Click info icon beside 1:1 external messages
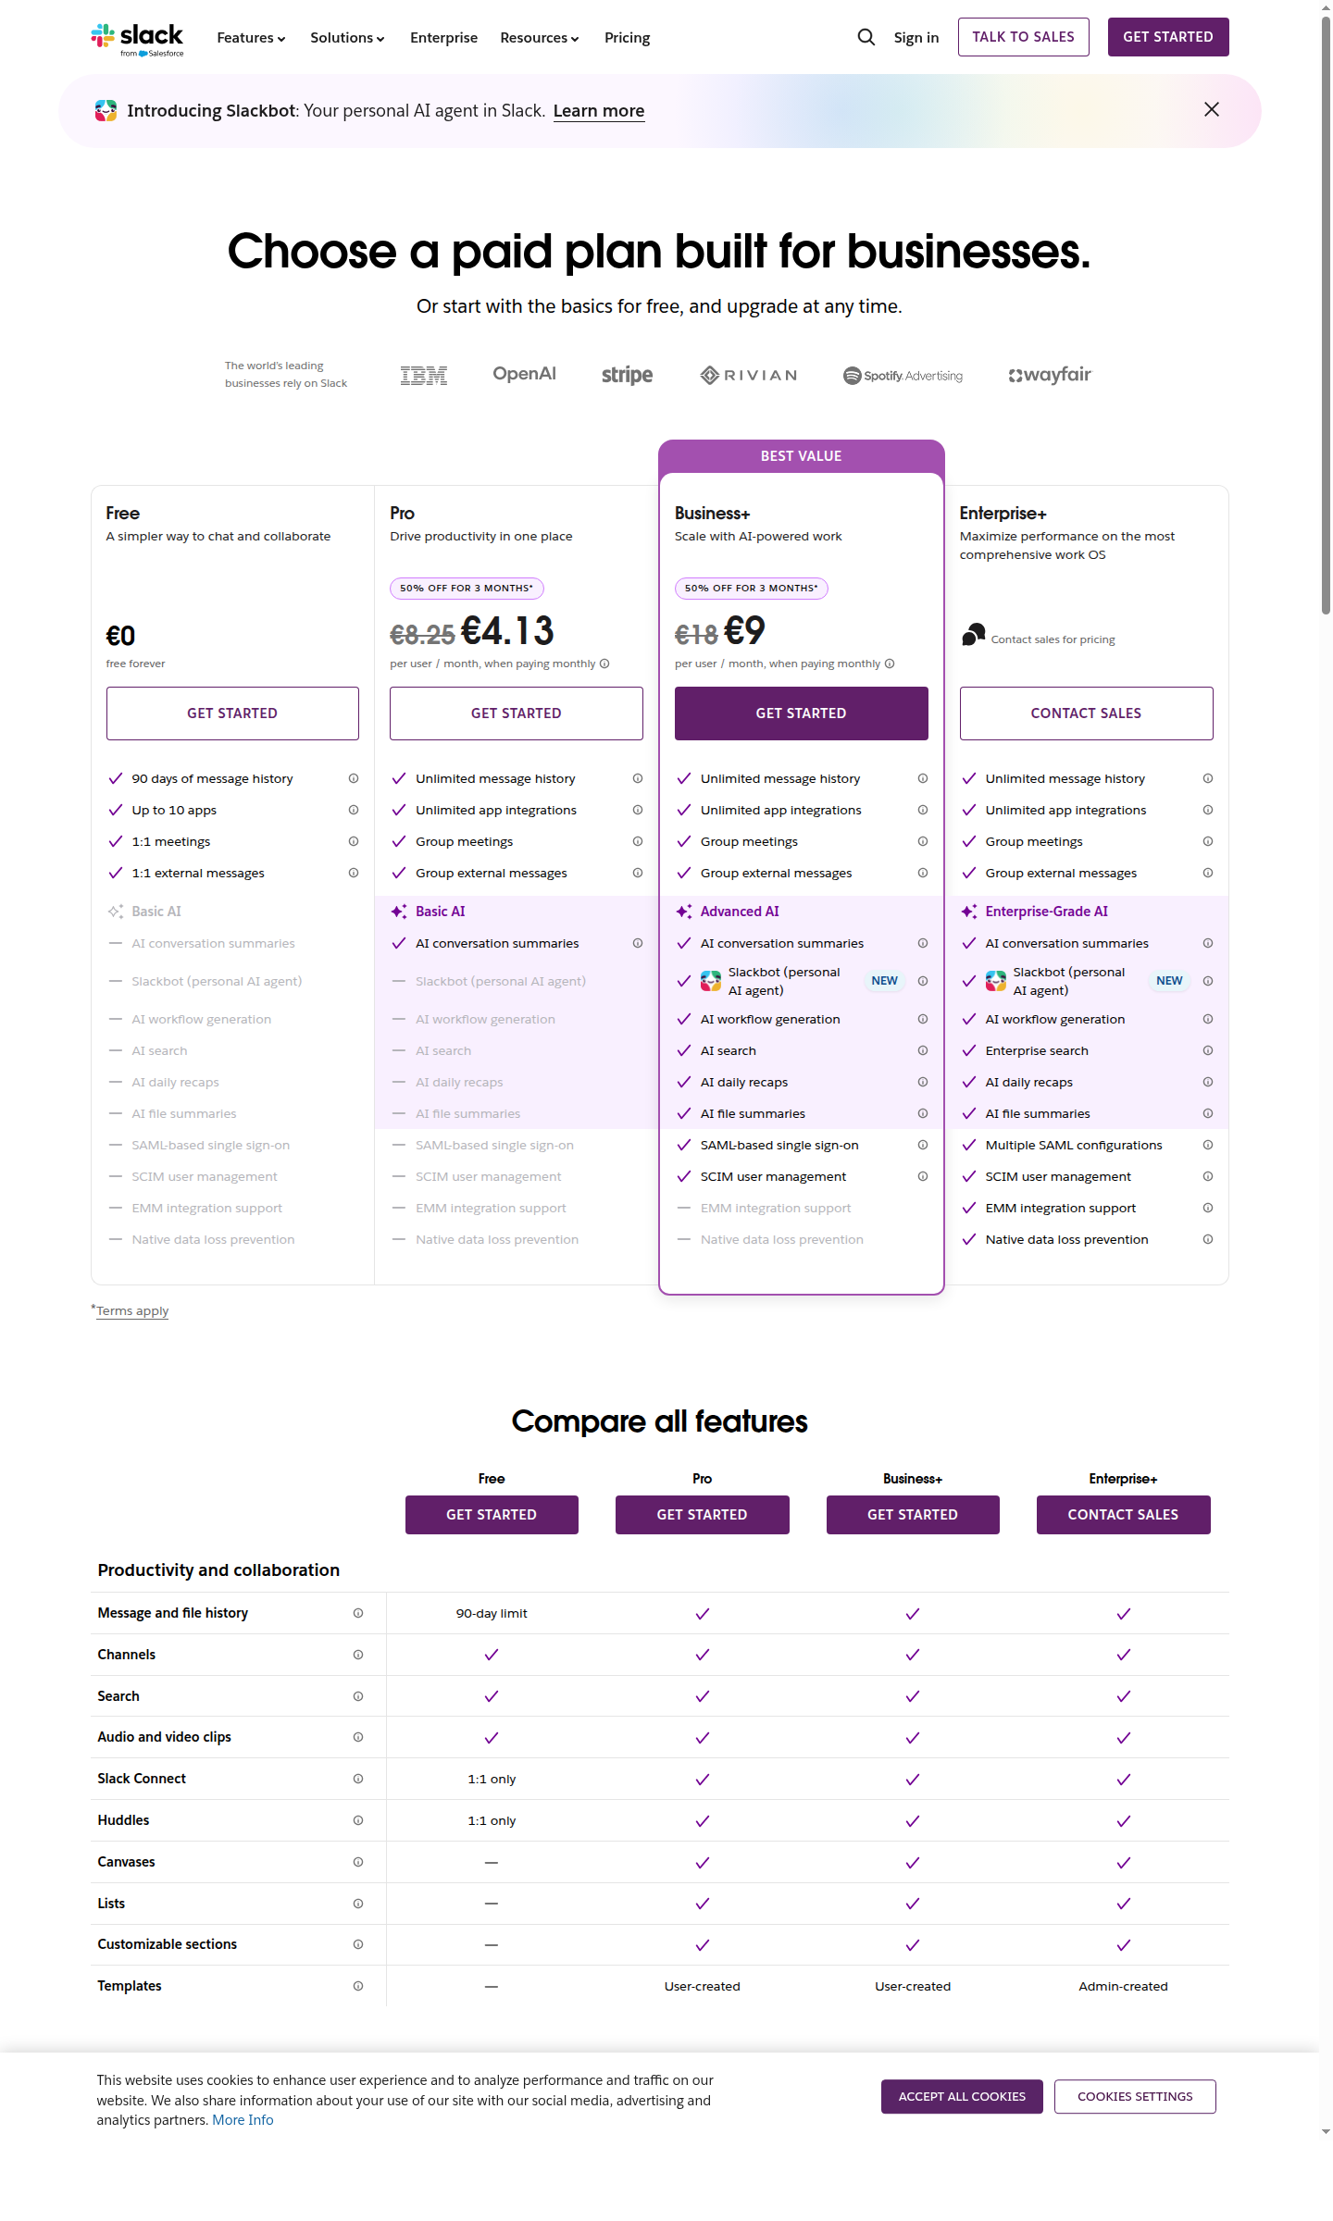This screenshot has height=2221, width=1333. pyautogui.click(x=354, y=873)
